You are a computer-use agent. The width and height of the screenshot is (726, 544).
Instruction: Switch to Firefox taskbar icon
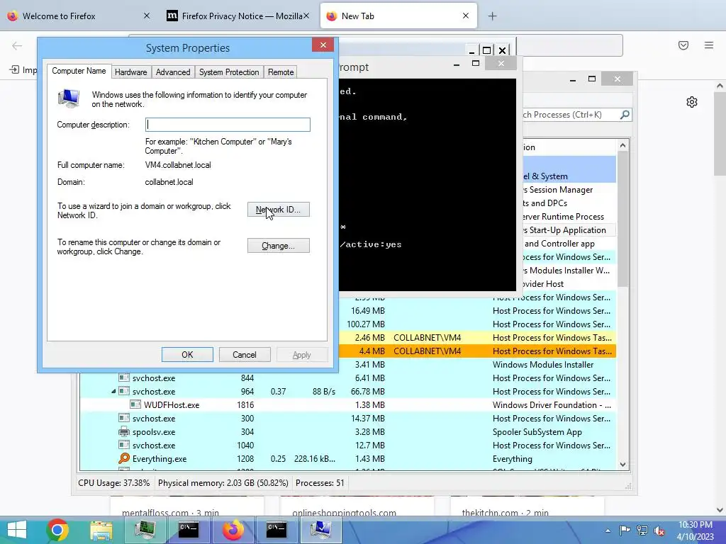point(233,530)
